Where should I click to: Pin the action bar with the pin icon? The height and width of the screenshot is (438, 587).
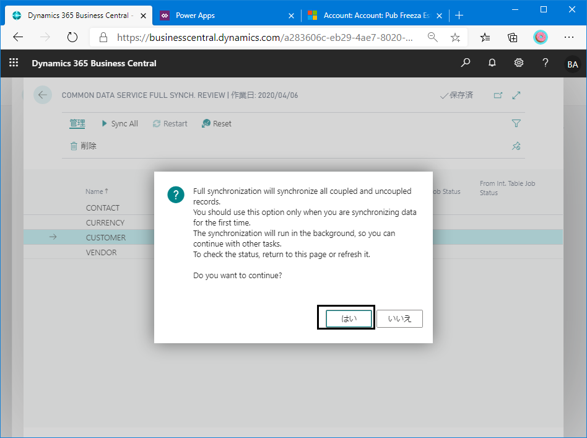(516, 146)
